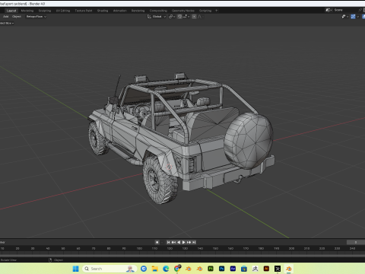Click the Scene name field

(344, 10)
